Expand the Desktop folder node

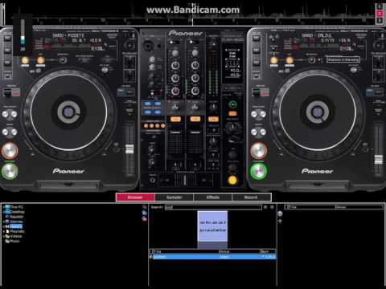4,212
